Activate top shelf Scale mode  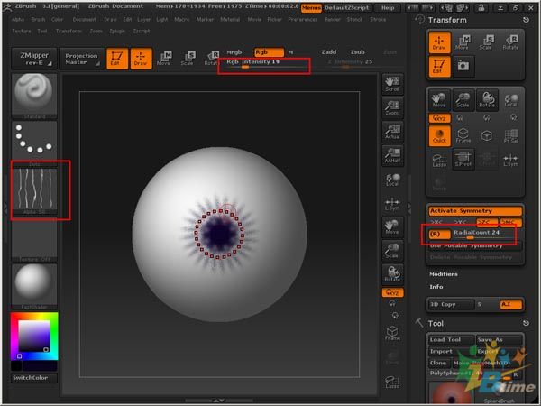click(188, 59)
